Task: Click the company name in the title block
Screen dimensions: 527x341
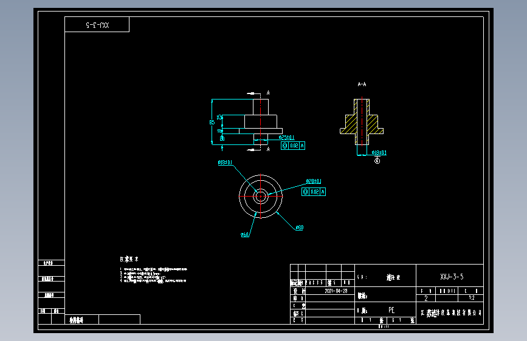Action: (451, 313)
